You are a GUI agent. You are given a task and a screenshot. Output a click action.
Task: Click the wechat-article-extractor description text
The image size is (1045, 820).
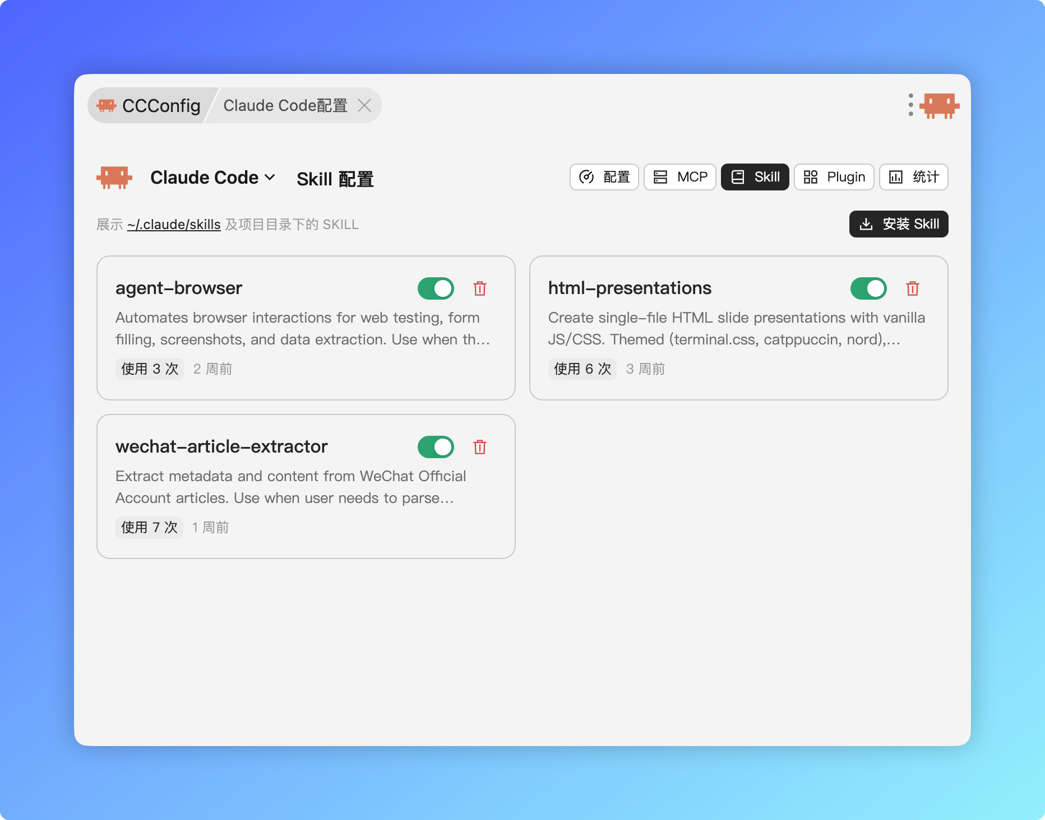coord(291,487)
